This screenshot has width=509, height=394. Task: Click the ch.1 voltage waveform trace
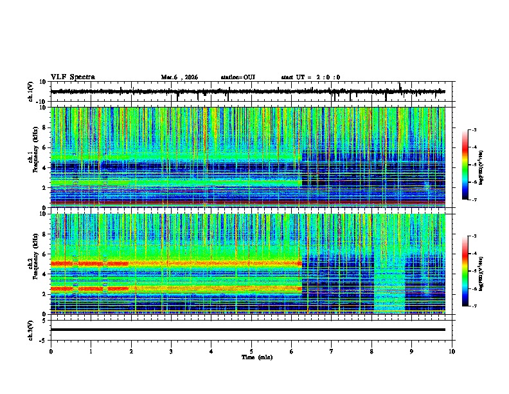pos(247,91)
